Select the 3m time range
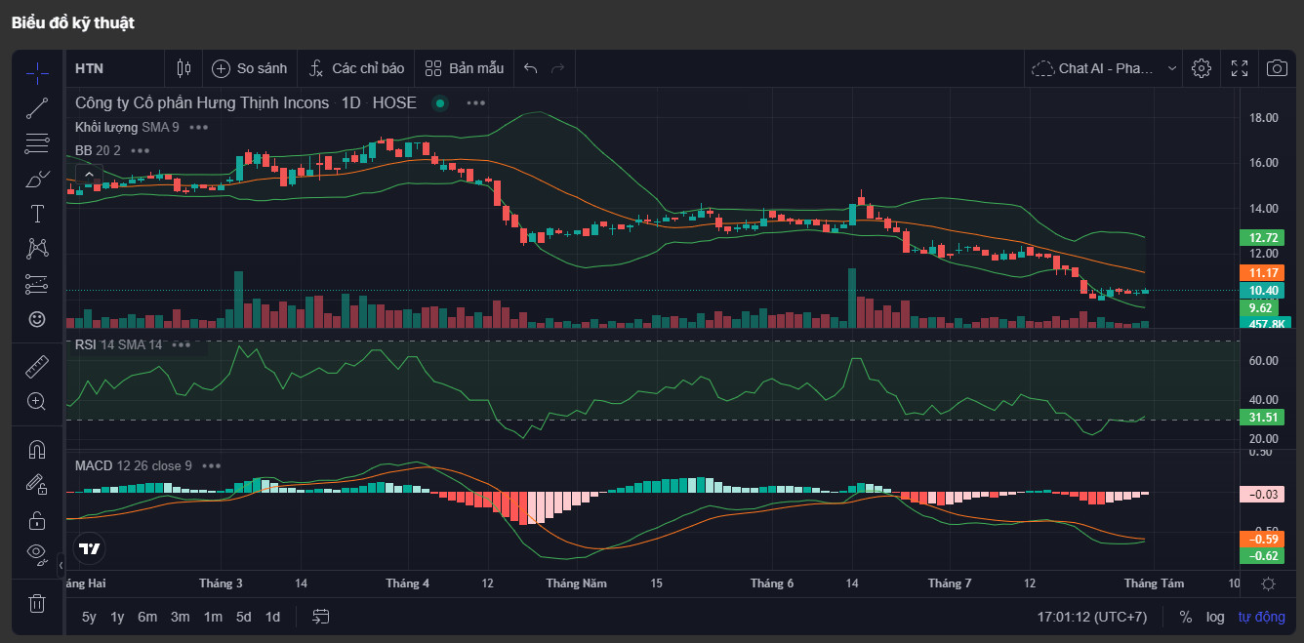Image resolution: width=1304 pixels, height=643 pixels. pyautogui.click(x=180, y=617)
